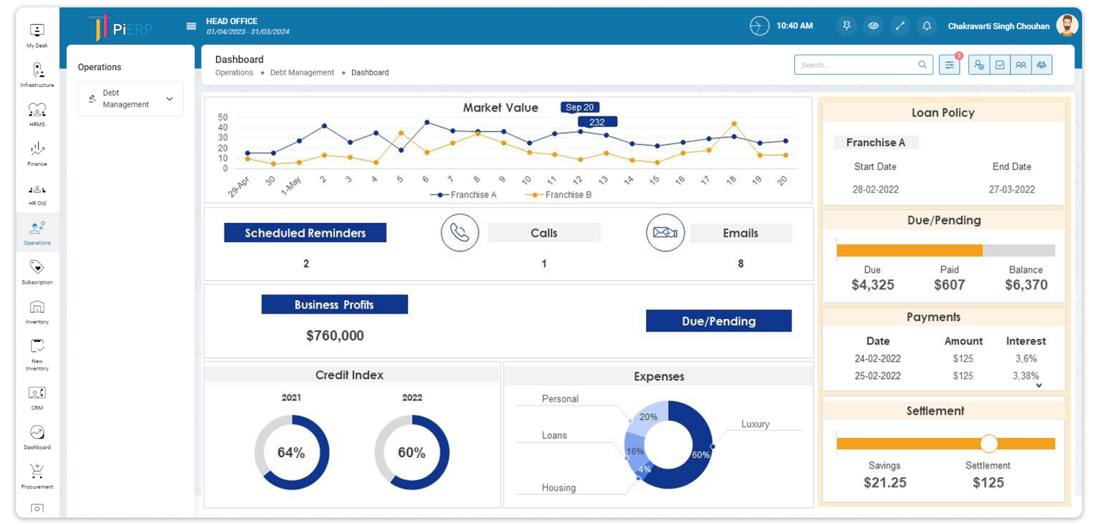Click the pin icon in header
The height and width of the screenshot is (525, 1098).
(846, 26)
